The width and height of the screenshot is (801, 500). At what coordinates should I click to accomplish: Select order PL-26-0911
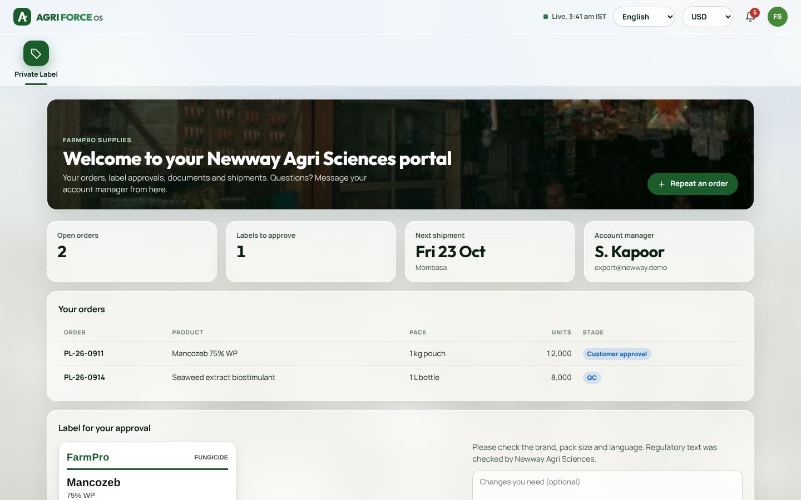pyautogui.click(x=84, y=354)
